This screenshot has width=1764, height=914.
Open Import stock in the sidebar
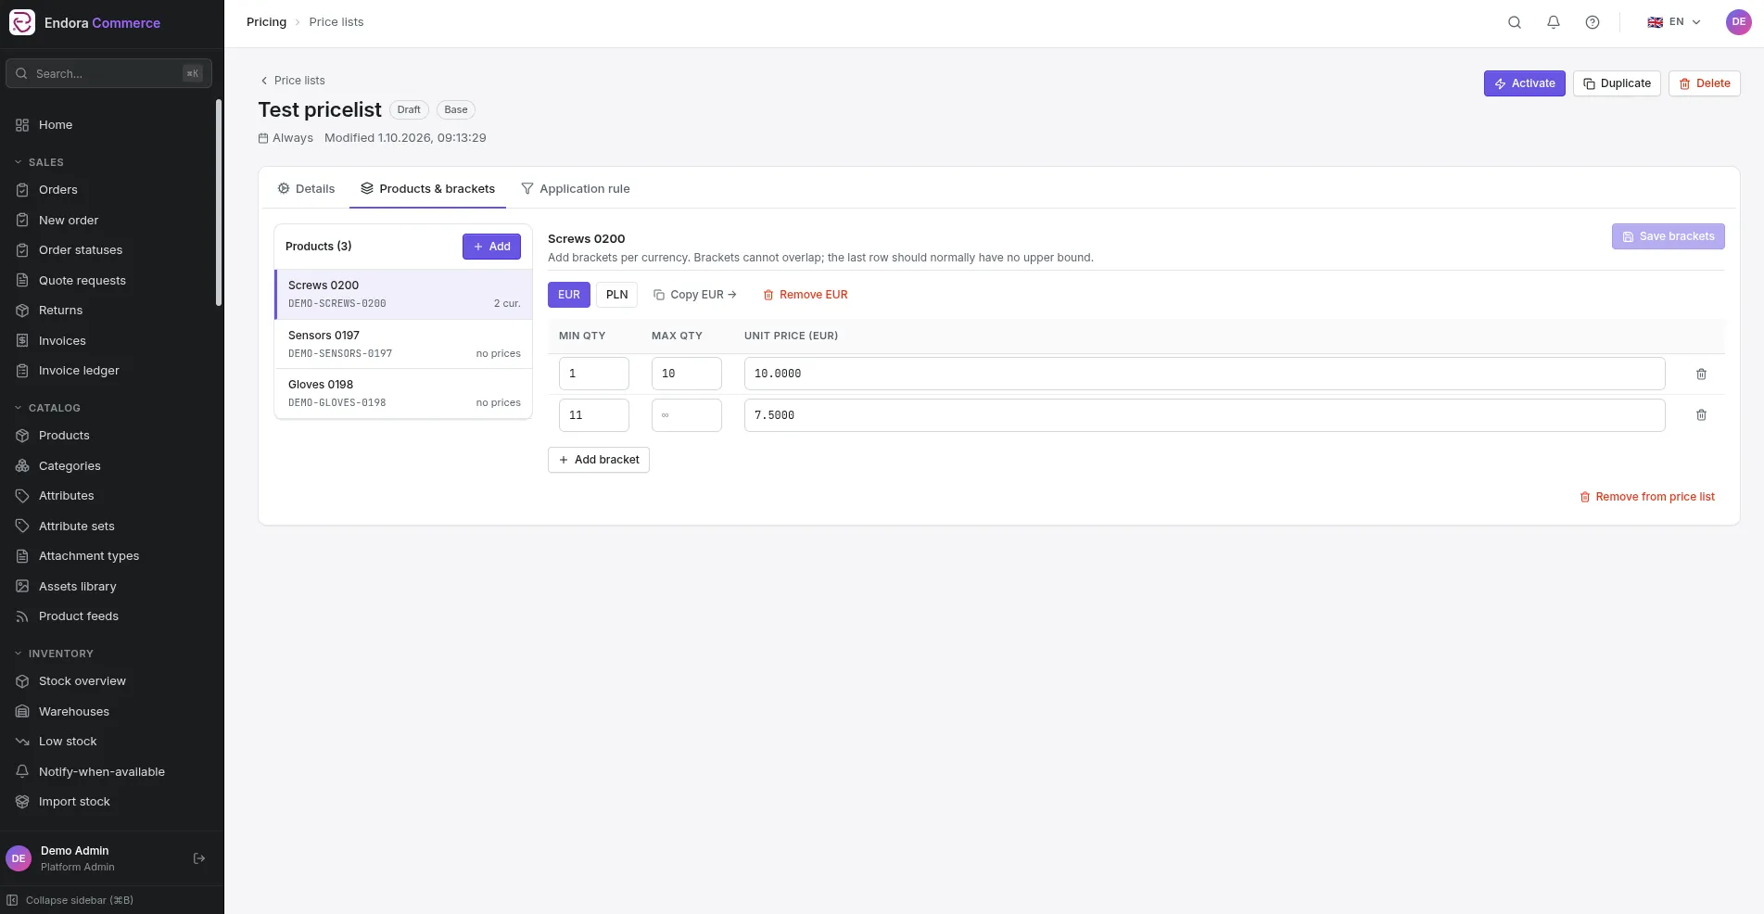(x=74, y=802)
